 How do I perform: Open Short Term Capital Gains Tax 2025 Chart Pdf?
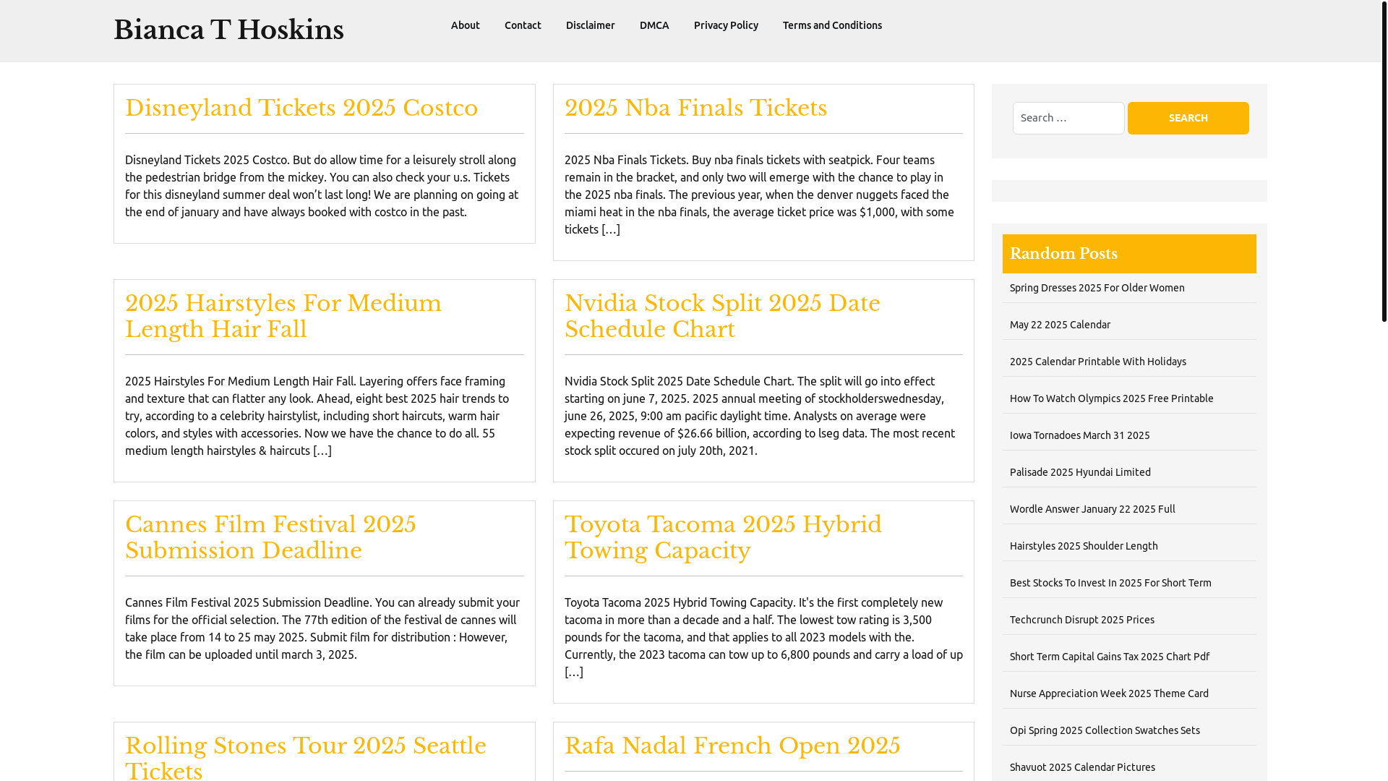point(1110,657)
